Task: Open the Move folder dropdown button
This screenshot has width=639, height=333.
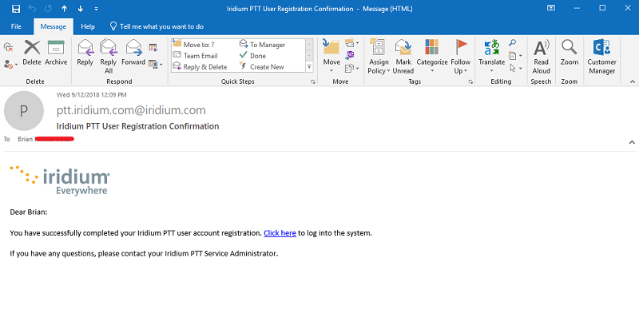Action: point(331,56)
